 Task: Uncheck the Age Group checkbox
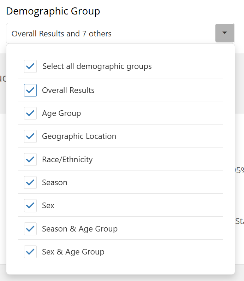point(30,113)
